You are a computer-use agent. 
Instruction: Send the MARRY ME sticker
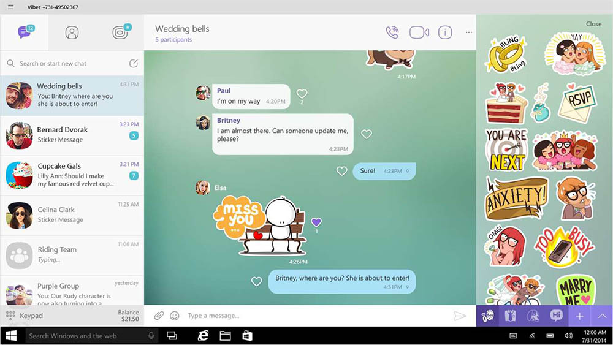pyautogui.click(x=576, y=290)
